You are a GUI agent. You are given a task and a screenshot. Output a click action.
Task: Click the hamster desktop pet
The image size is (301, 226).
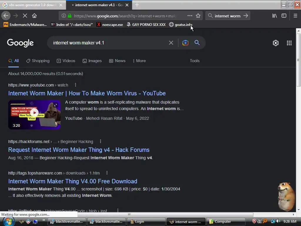pyautogui.click(x=286, y=196)
